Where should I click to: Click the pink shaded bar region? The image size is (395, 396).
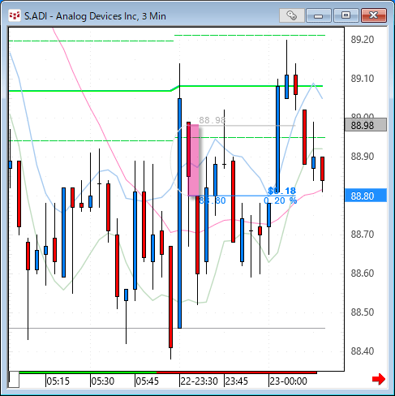tap(194, 160)
